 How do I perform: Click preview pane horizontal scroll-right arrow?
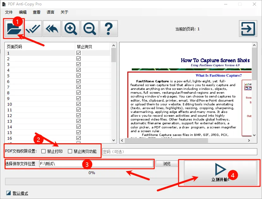coord(249,140)
